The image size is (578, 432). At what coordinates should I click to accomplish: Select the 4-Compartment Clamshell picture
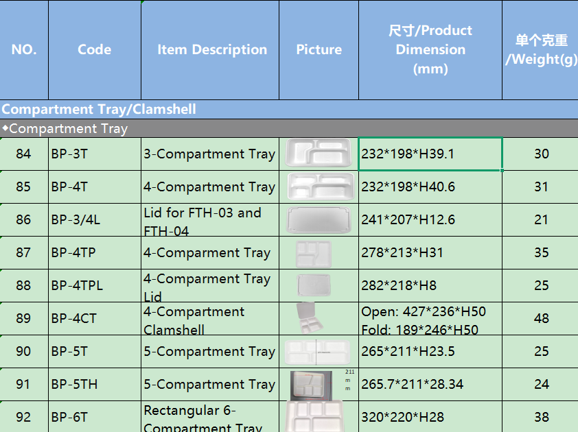click(x=306, y=318)
